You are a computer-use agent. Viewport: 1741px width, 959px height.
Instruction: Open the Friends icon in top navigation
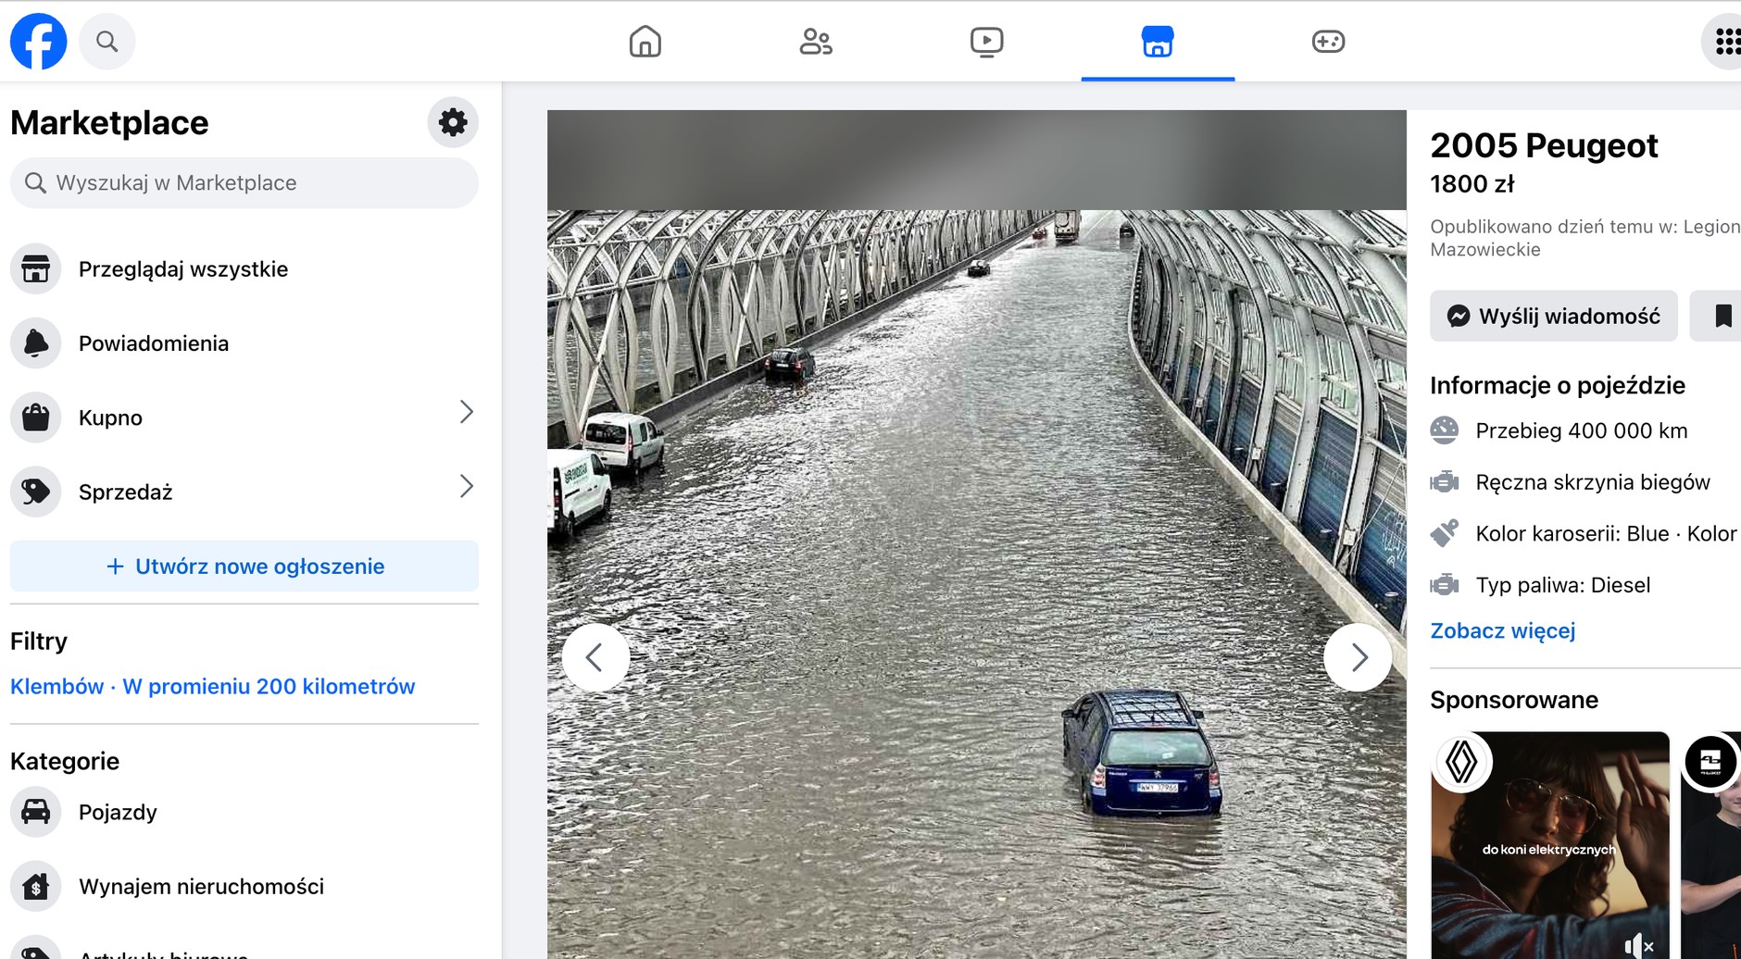pyautogui.click(x=815, y=41)
